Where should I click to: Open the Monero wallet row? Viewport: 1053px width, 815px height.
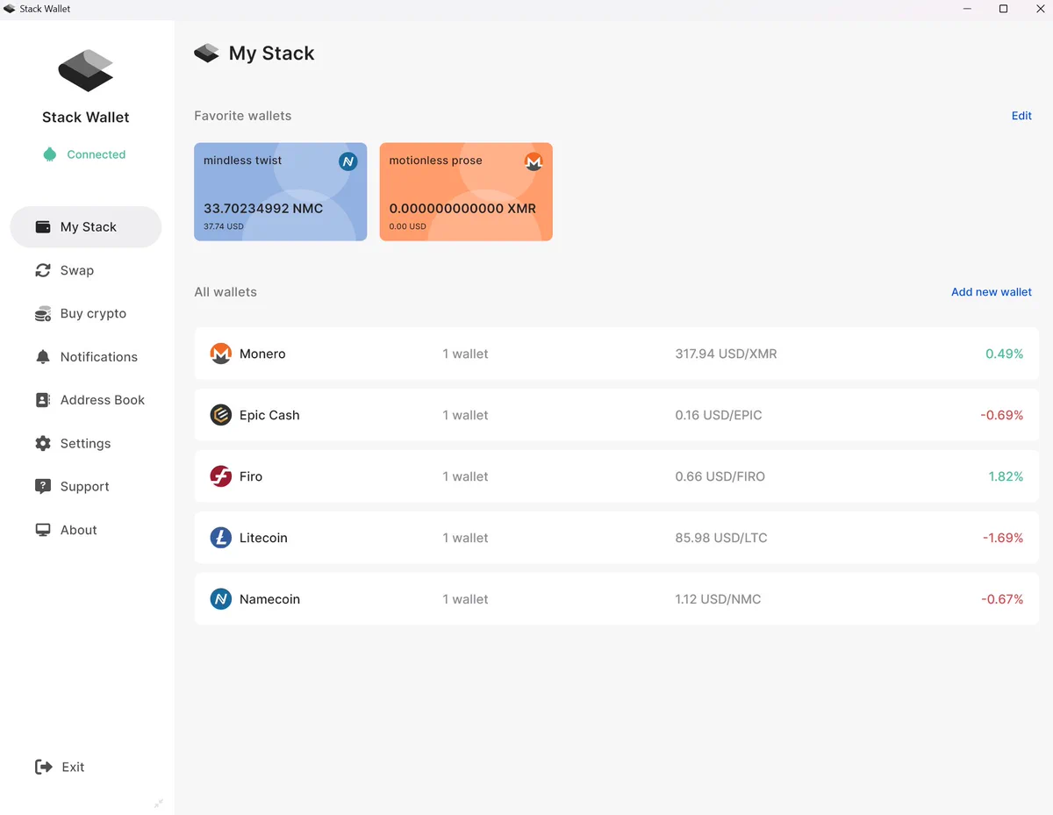coord(617,354)
